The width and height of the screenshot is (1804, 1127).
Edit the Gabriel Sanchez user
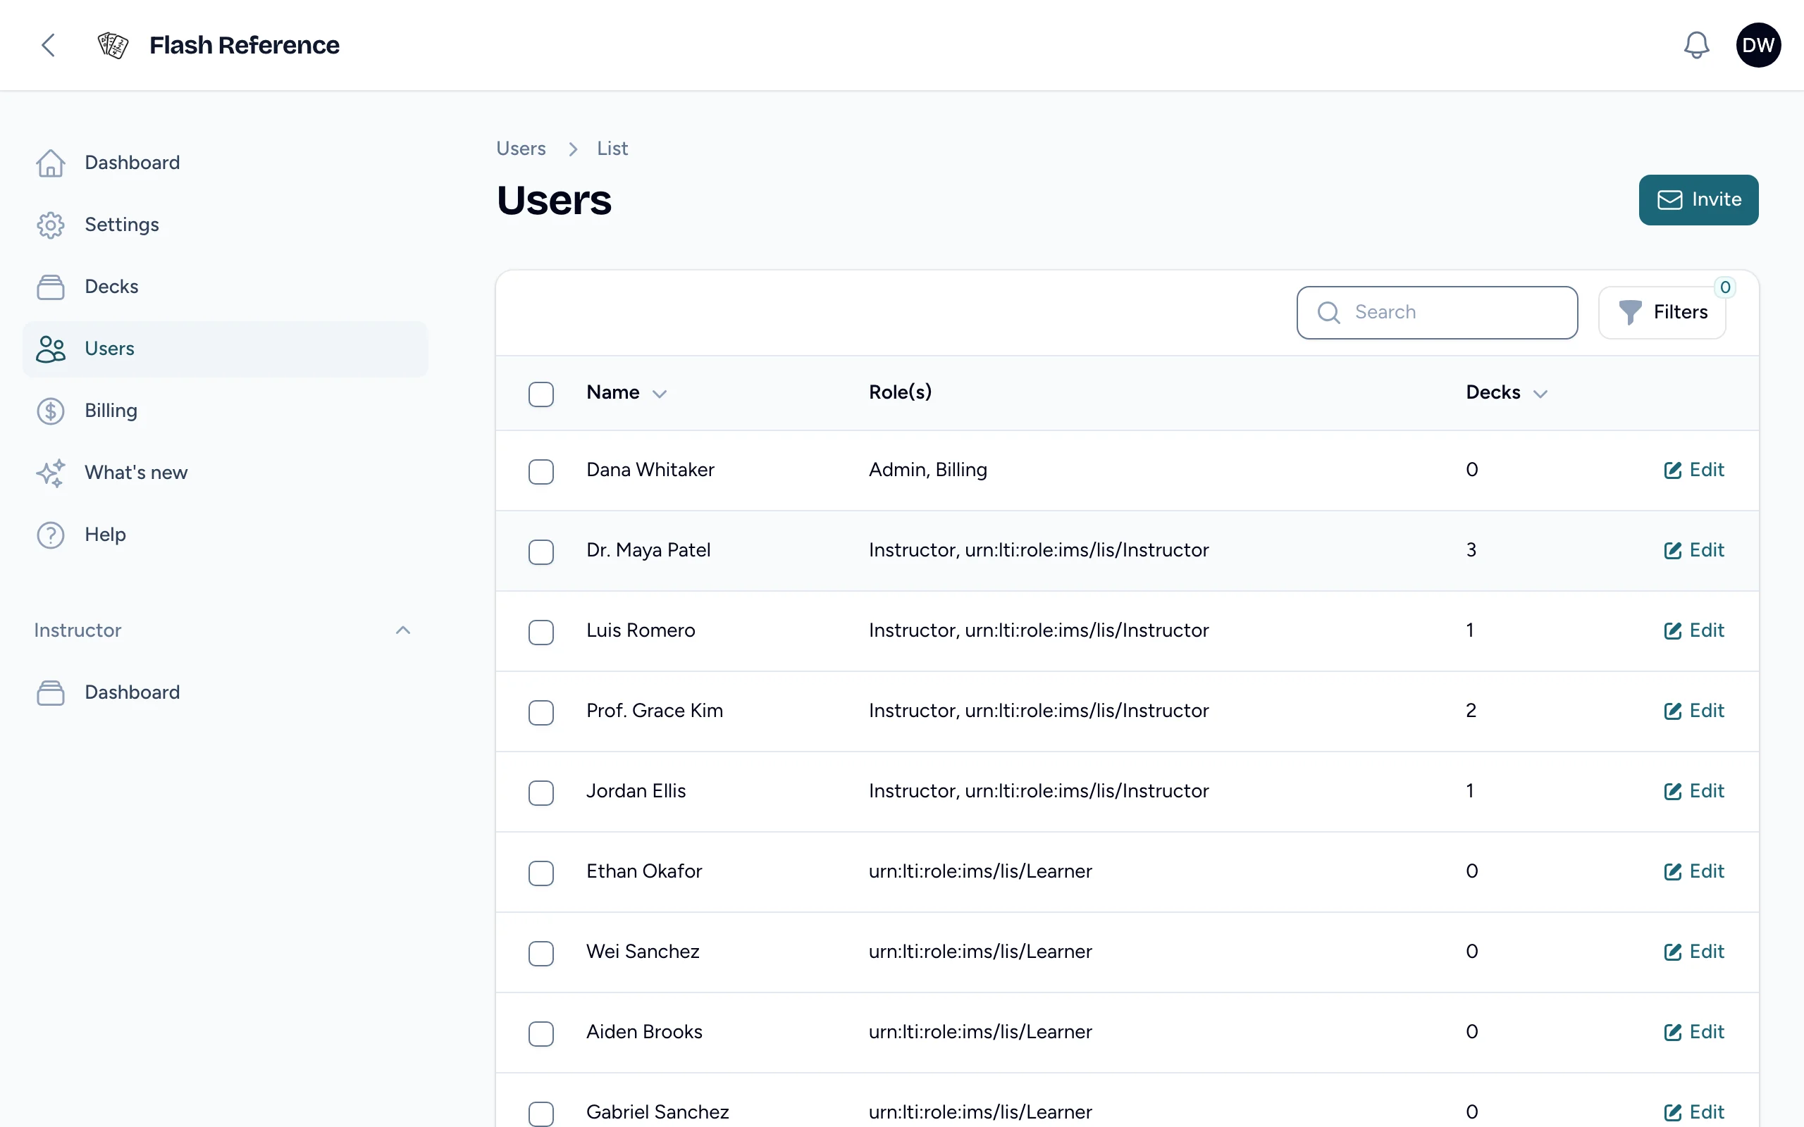point(1693,1112)
